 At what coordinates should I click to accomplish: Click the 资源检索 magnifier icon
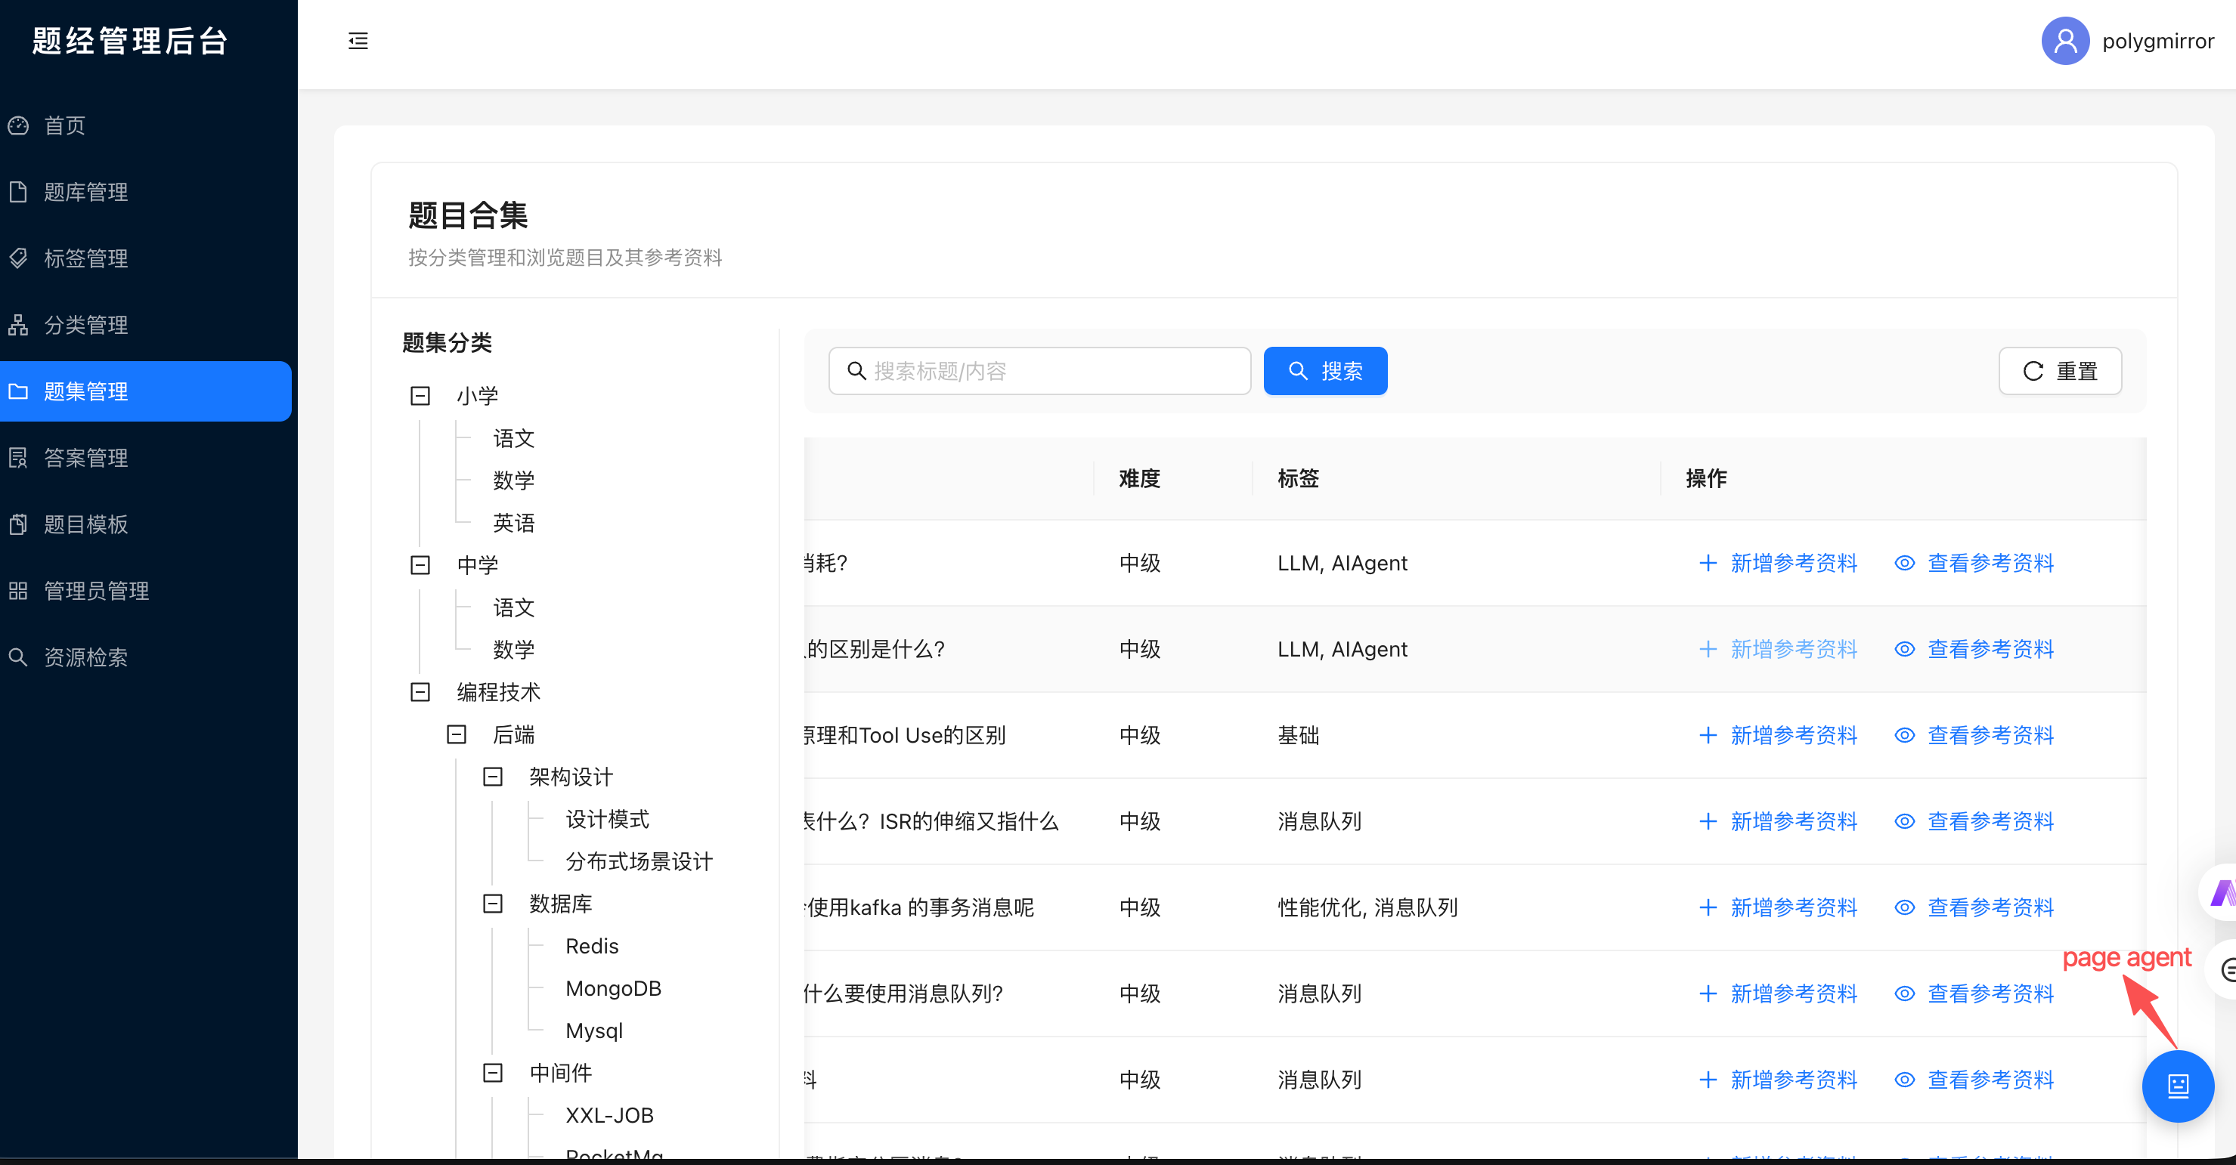(18, 657)
